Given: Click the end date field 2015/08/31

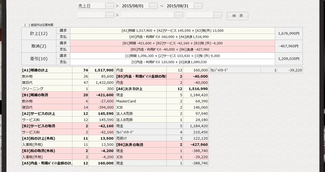Looking at the screenshot, I should (180, 6).
